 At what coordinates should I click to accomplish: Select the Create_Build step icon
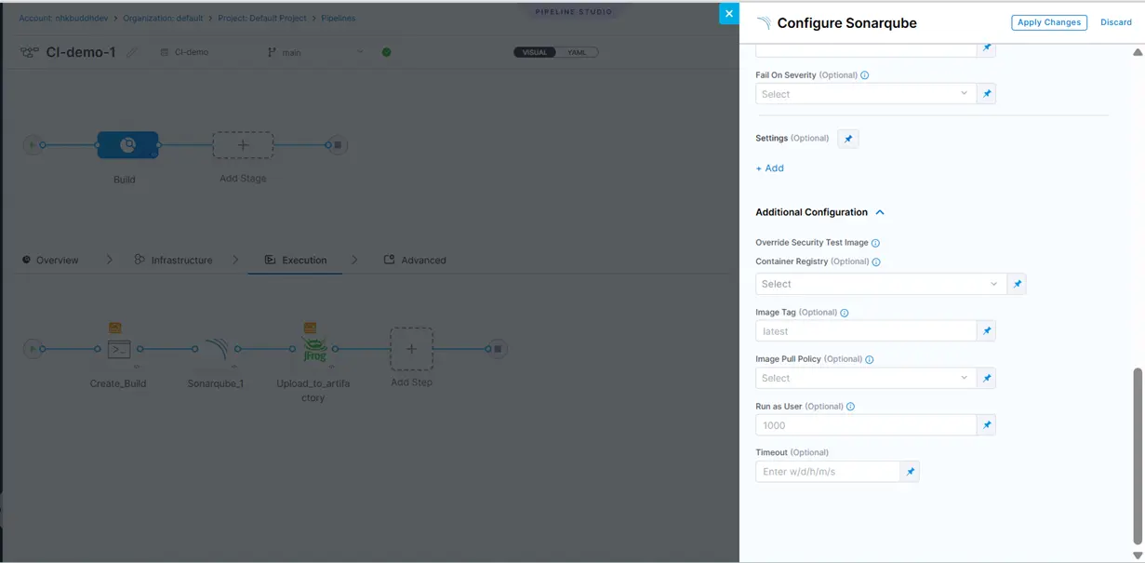click(x=118, y=350)
